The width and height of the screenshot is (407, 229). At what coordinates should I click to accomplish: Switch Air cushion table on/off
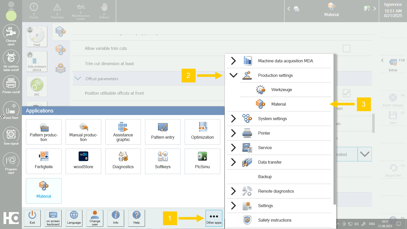11,61
